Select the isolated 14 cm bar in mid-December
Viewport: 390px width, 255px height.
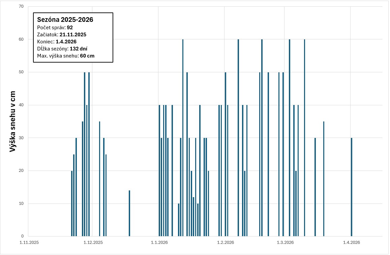point(129,213)
